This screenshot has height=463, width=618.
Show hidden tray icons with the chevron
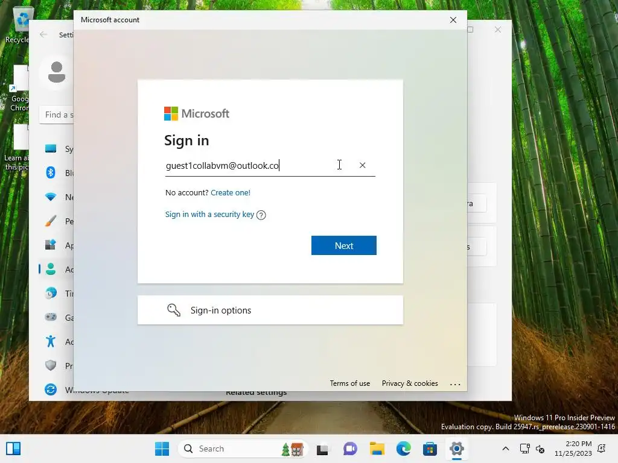(x=506, y=449)
